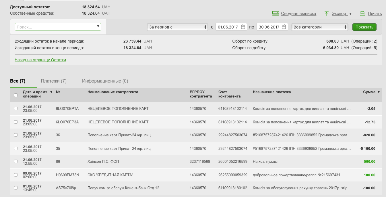386x197 pixels.
Task: Toggle the select-all checkbox in table header
Action: pos(16,95)
